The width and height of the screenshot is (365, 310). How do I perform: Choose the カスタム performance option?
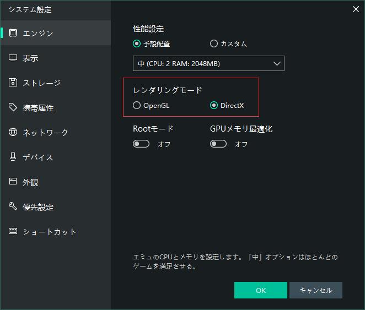coord(214,44)
